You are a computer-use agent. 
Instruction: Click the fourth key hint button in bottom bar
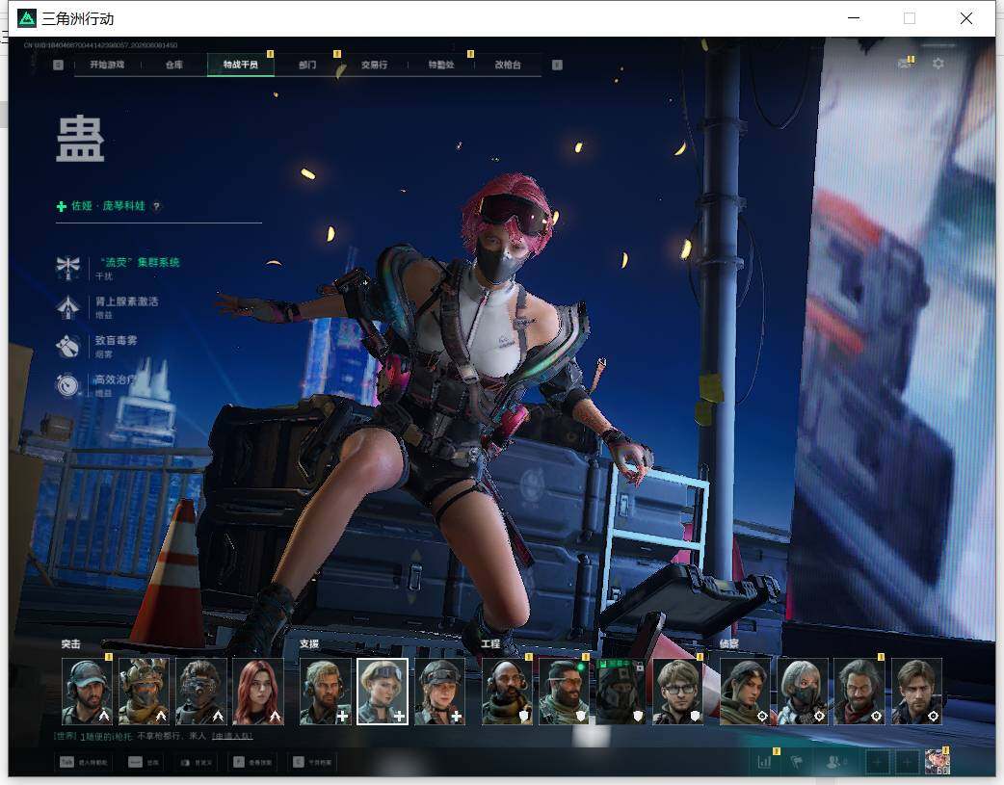[252, 762]
